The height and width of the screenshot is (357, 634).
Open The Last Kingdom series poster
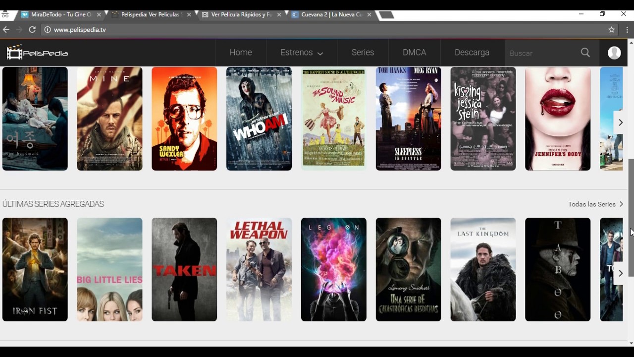[x=483, y=269]
